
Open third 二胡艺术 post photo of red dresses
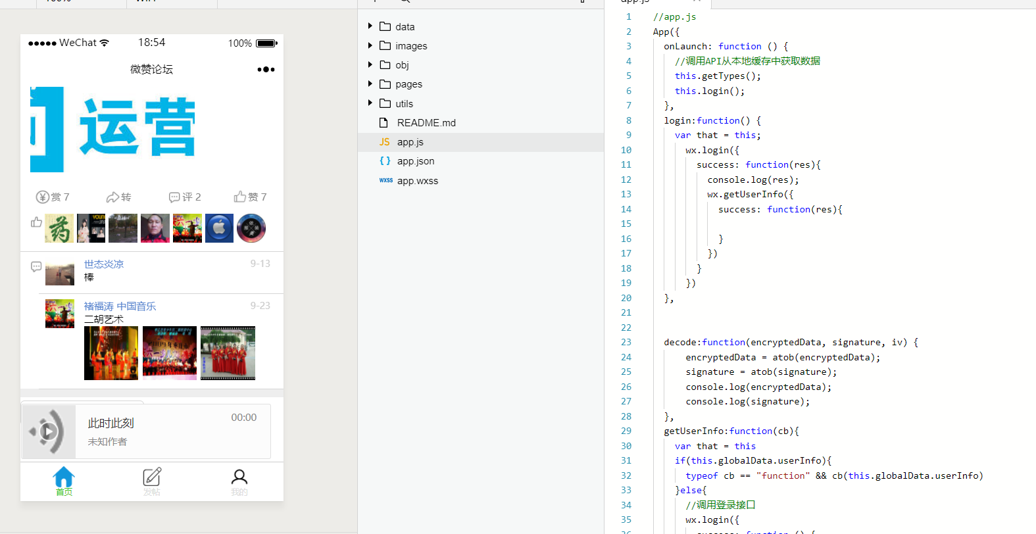pos(228,353)
